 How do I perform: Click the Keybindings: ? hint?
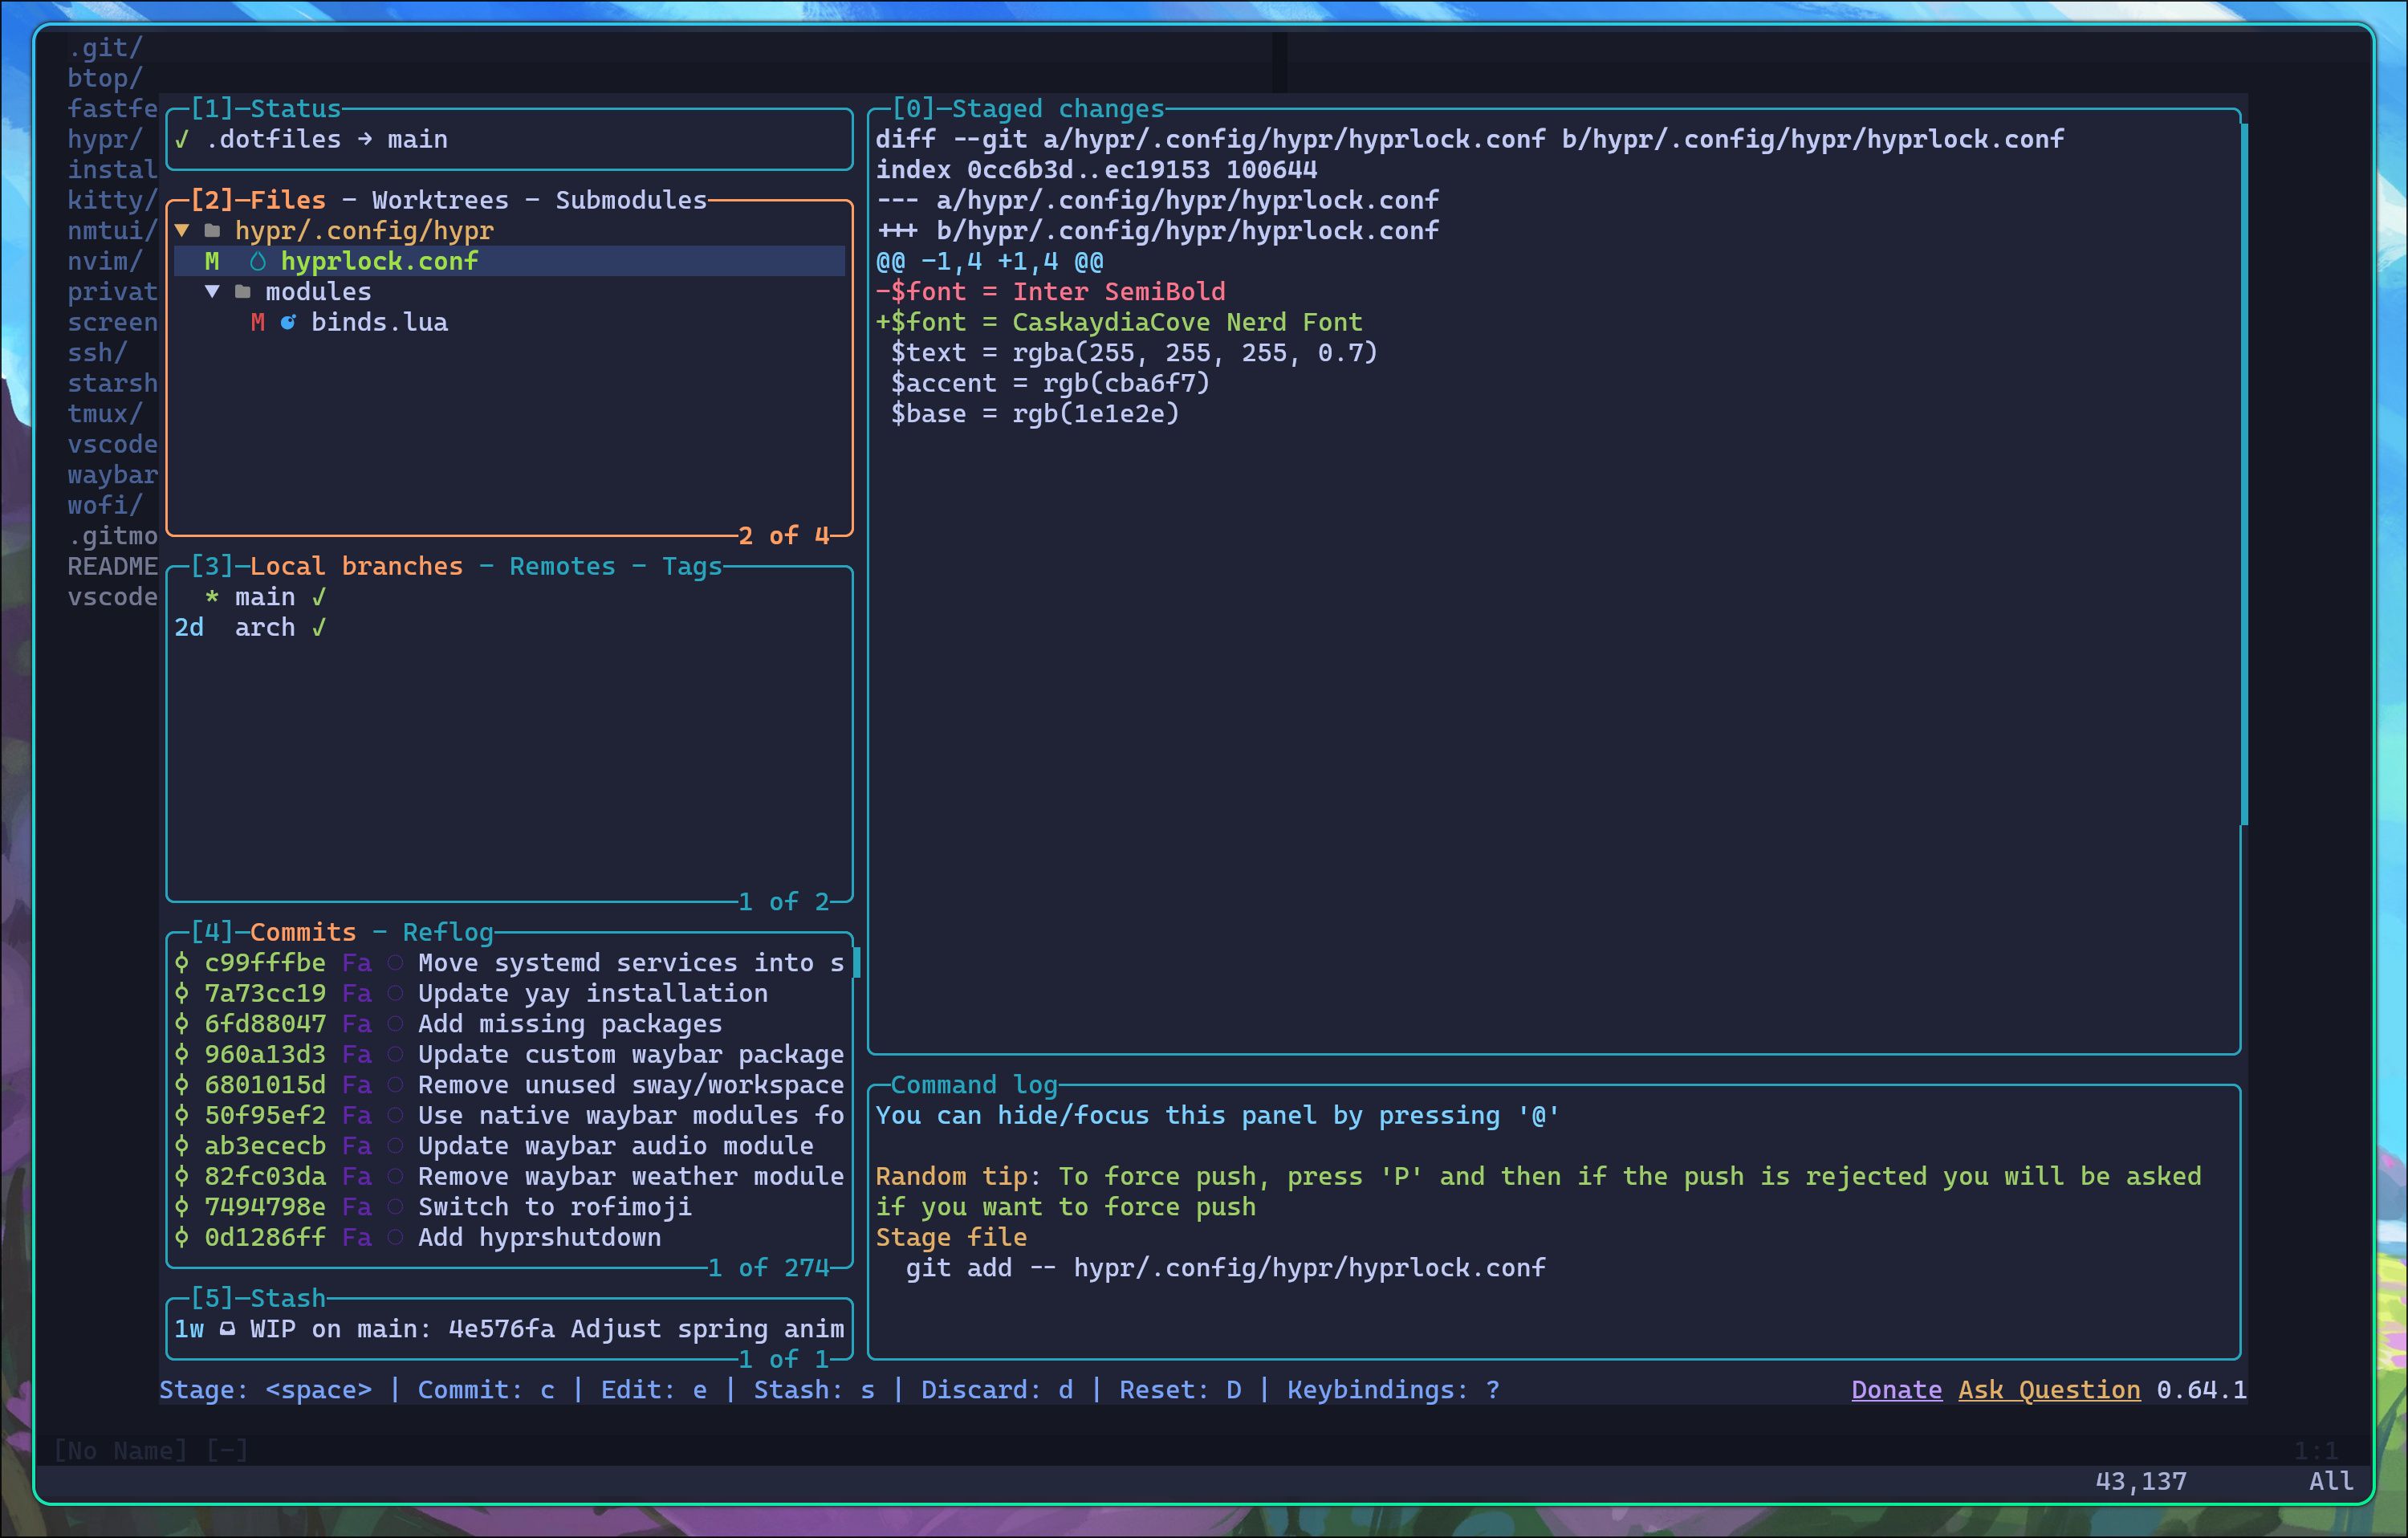[x=1393, y=1390]
